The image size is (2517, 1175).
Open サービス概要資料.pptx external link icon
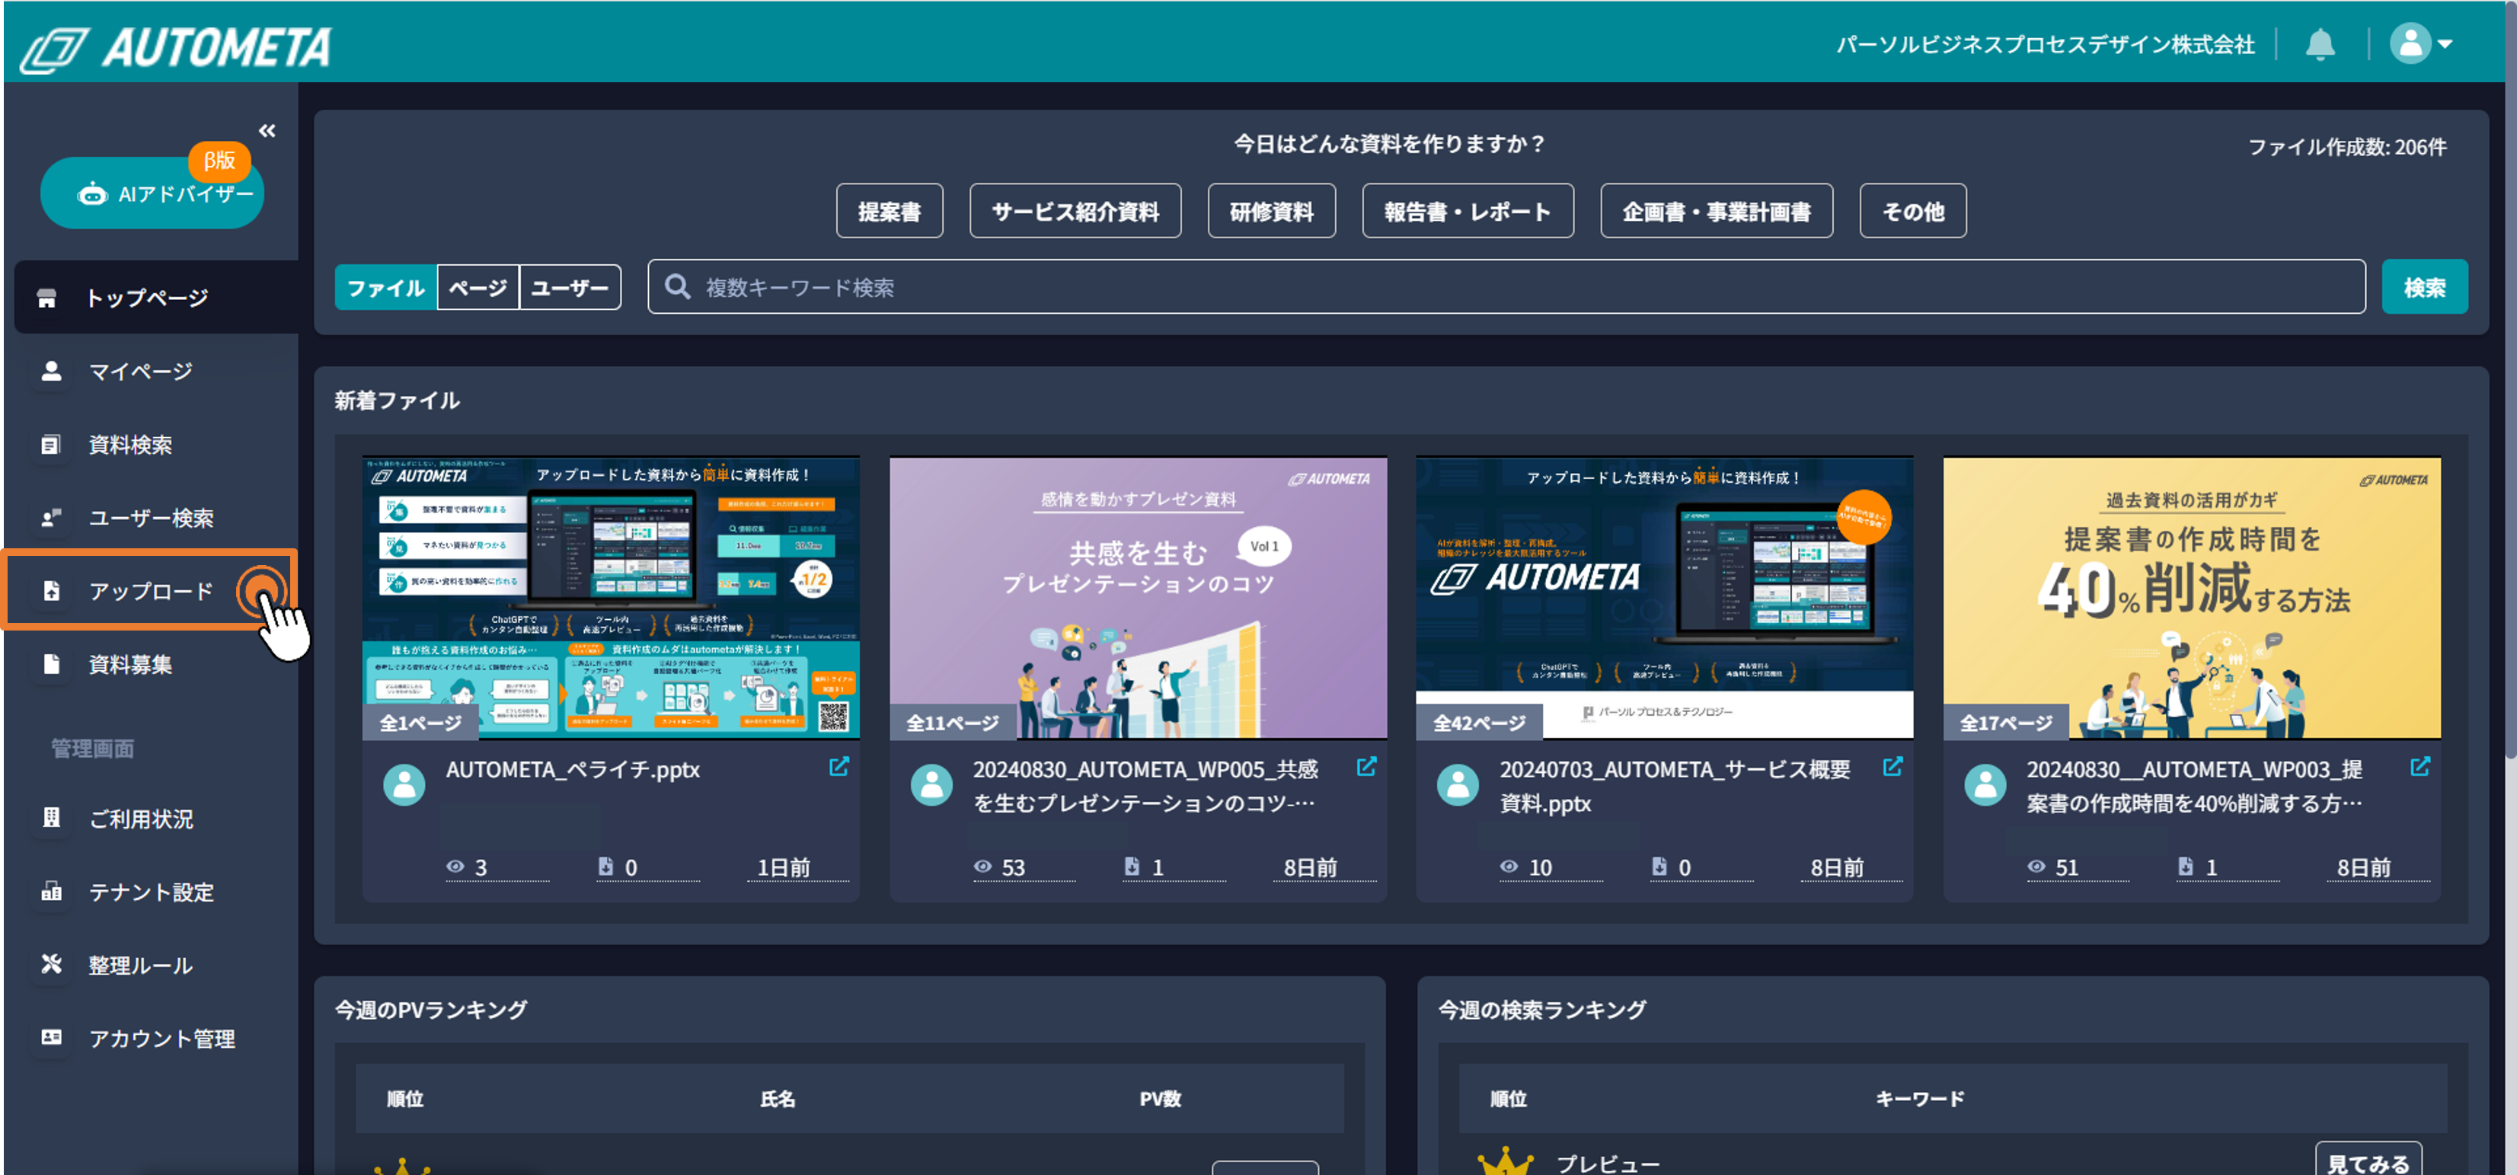point(1893,767)
